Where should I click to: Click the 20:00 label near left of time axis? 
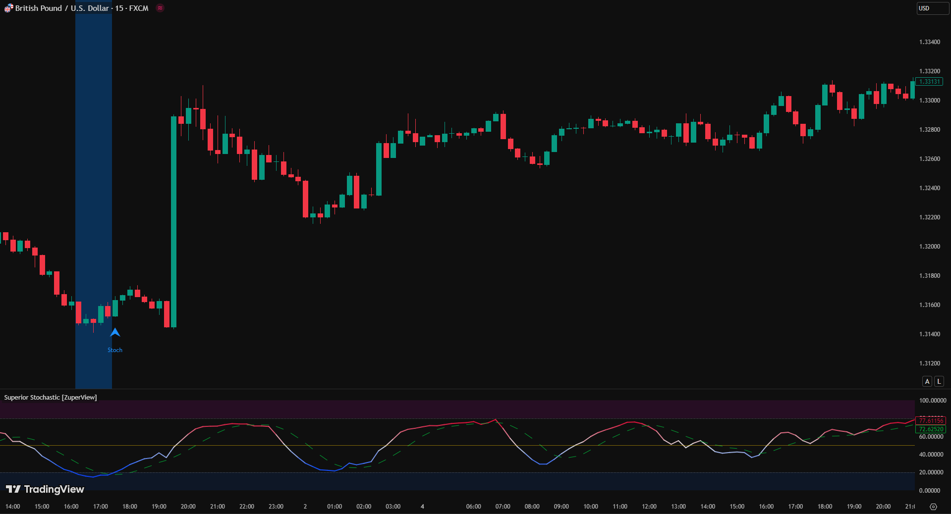coord(188,507)
